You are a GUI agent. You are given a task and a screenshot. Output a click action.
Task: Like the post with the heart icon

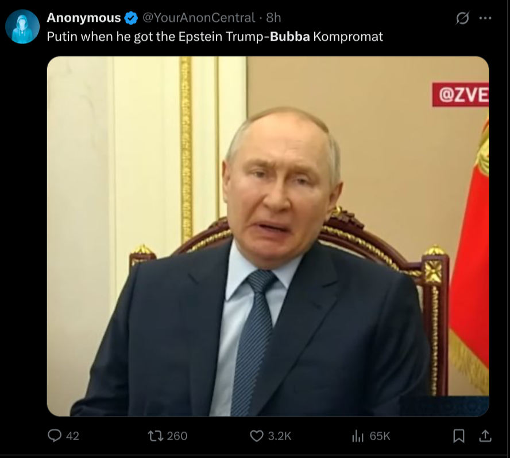tap(257, 436)
